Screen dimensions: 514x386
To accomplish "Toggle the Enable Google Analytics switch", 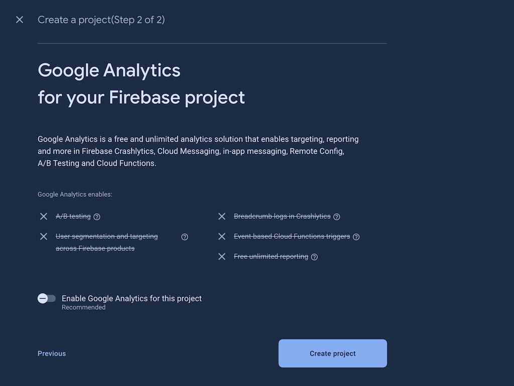I will [x=47, y=299].
